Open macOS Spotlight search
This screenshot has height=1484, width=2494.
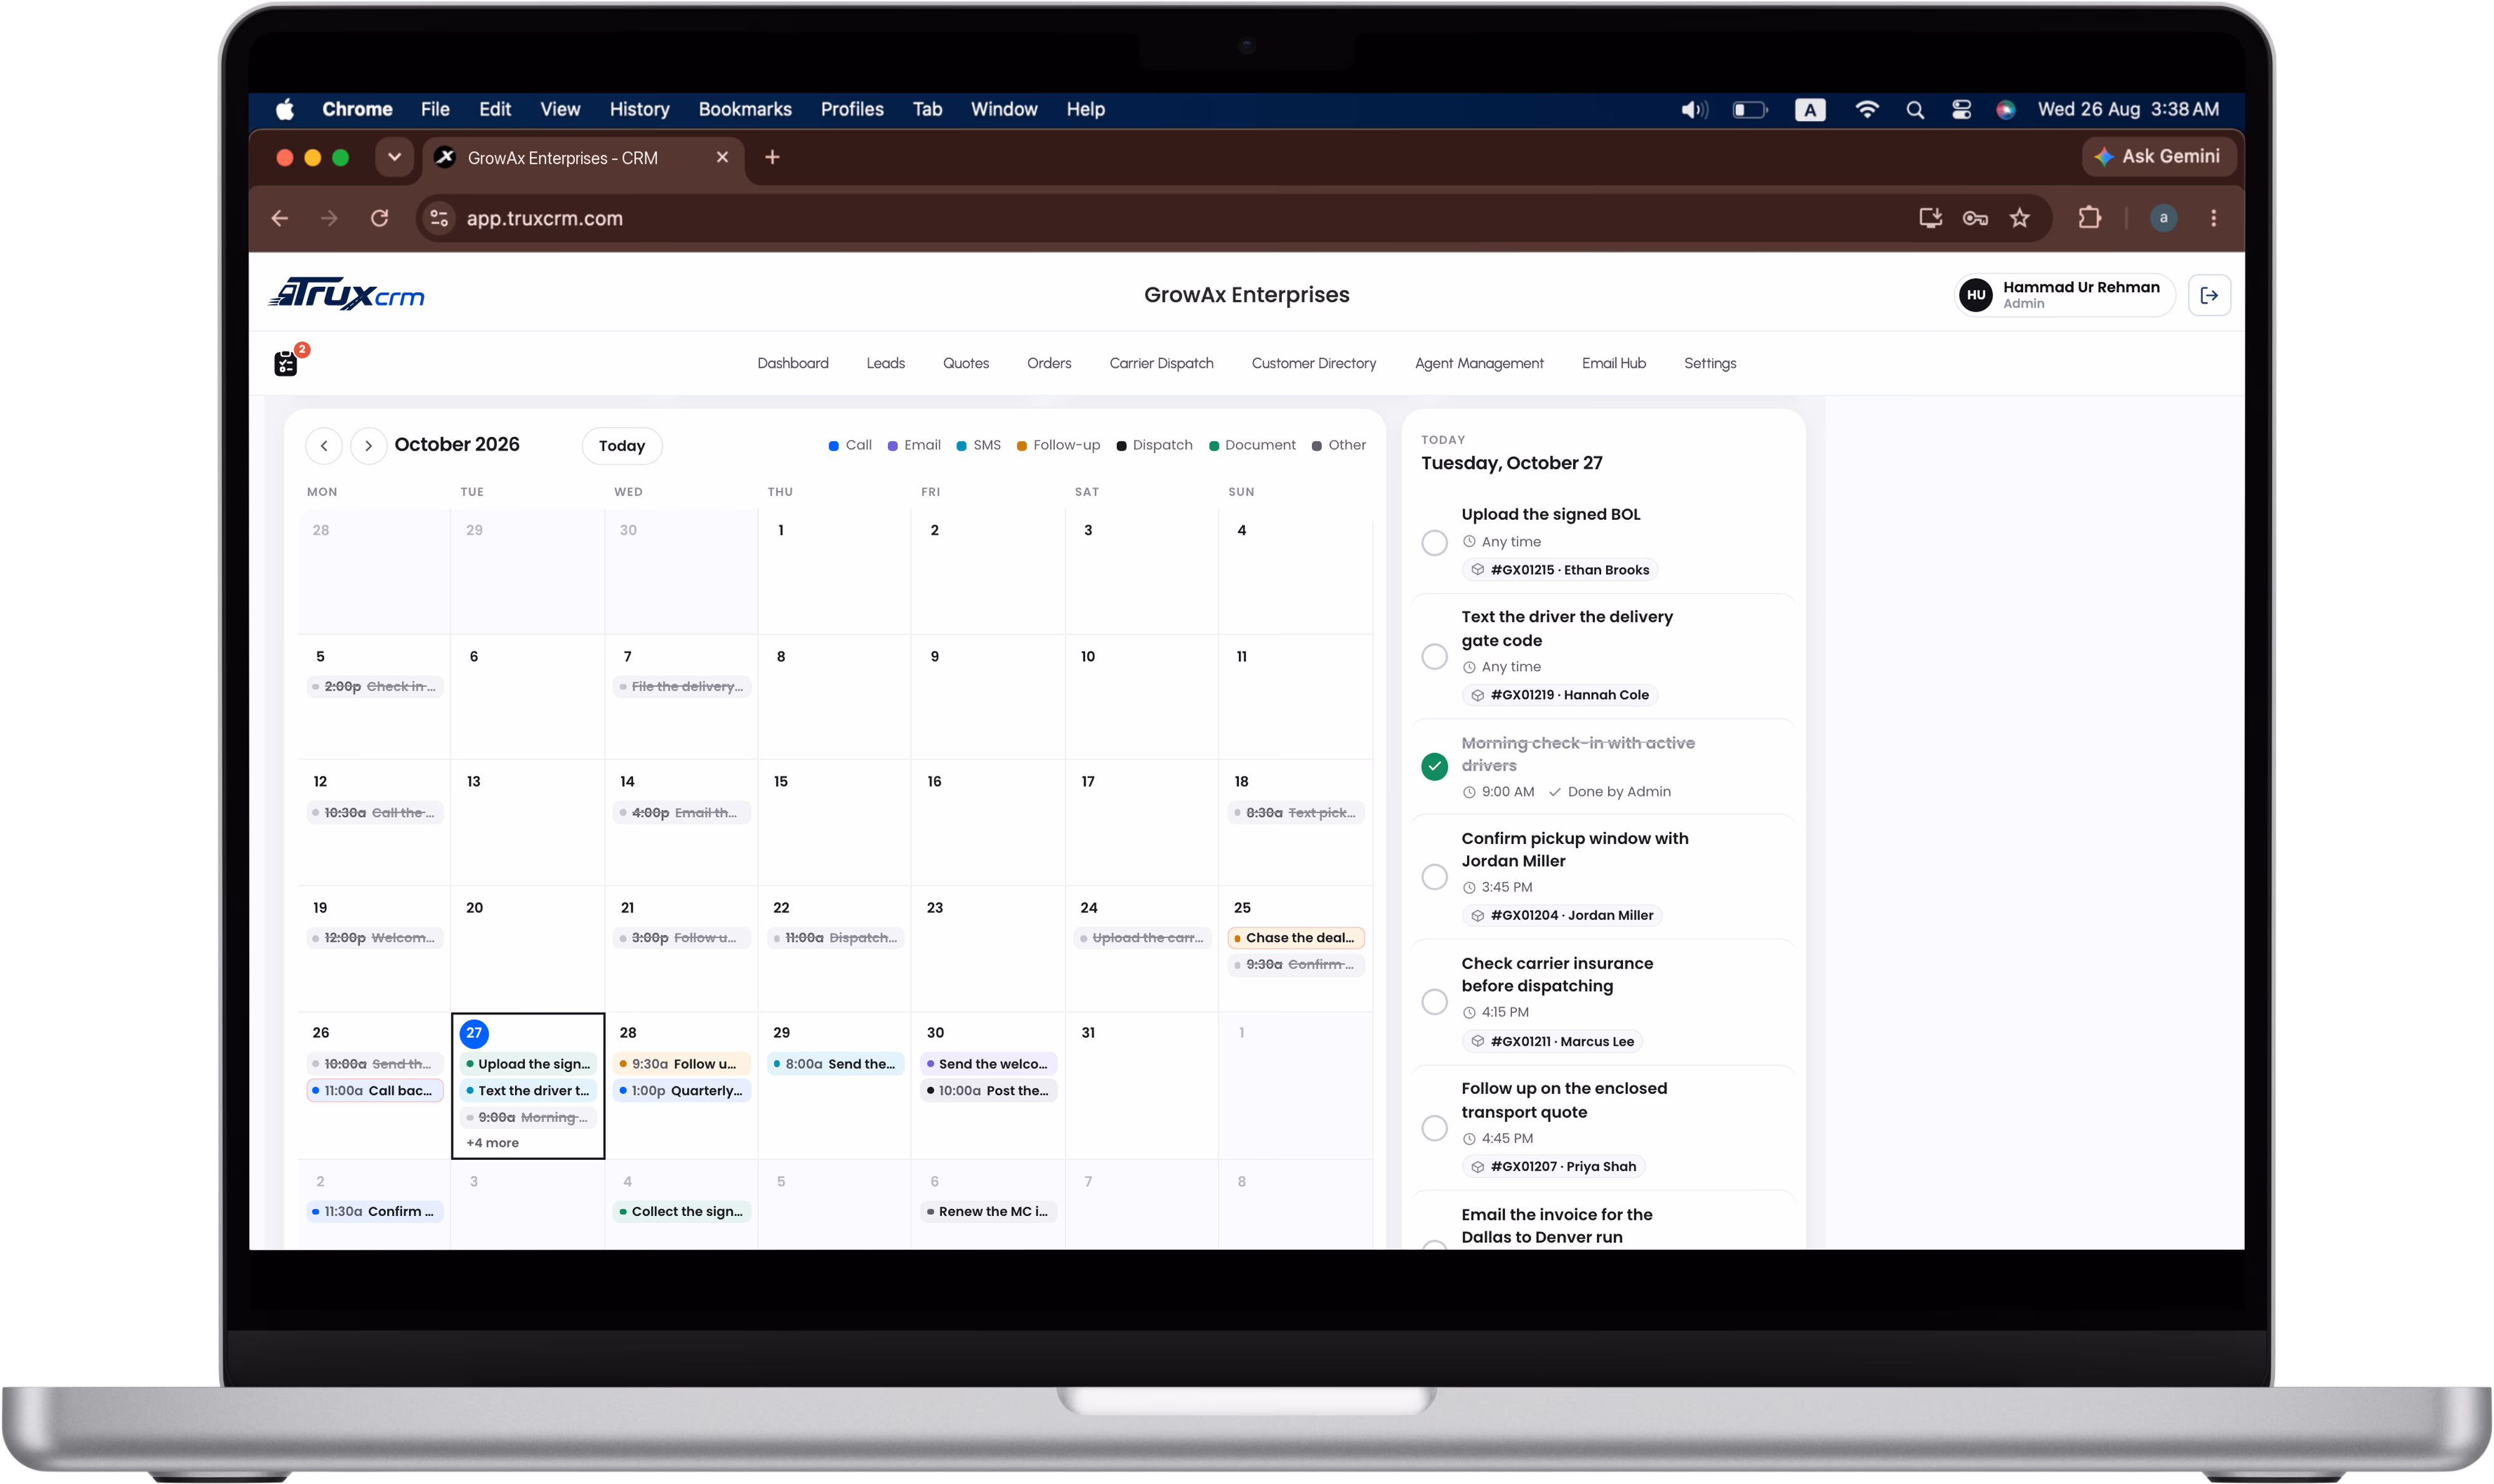[1915, 110]
